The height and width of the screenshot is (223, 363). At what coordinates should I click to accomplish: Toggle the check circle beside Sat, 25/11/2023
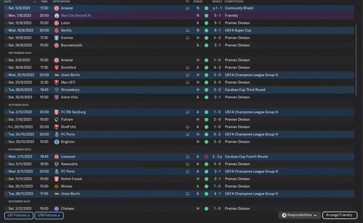[x=6, y=186]
